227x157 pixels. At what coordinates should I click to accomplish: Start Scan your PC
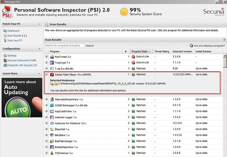click(x=15, y=40)
